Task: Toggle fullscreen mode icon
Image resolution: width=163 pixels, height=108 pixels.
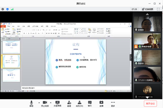Action: 158,9
